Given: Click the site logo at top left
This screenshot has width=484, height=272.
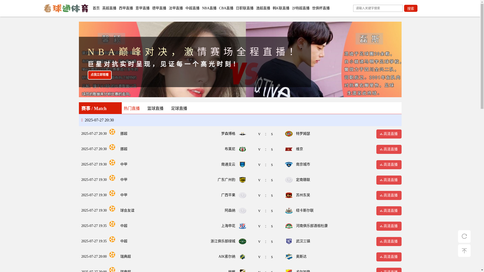Looking at the screenshot, I should (x=66, y=8).
